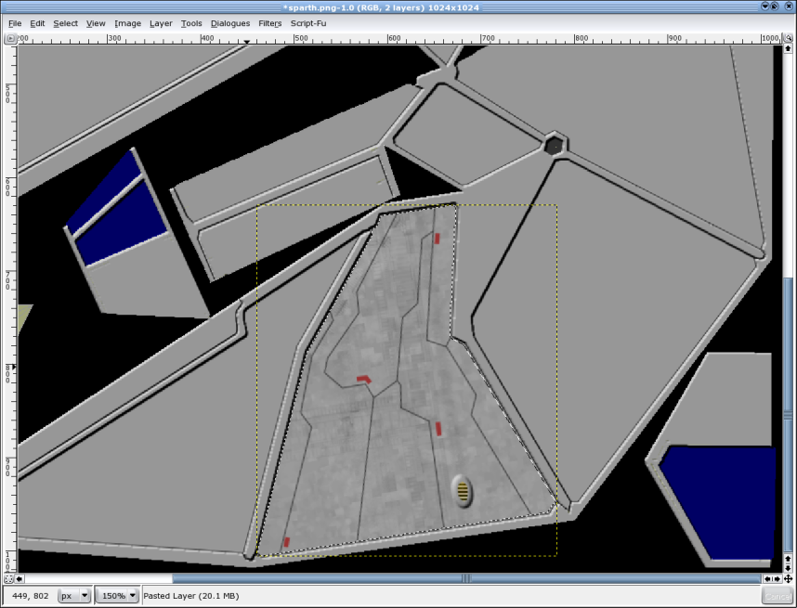Open the View menu
Image resolution: width=797 pixels, height=608 pixels.
pos(96,23)
